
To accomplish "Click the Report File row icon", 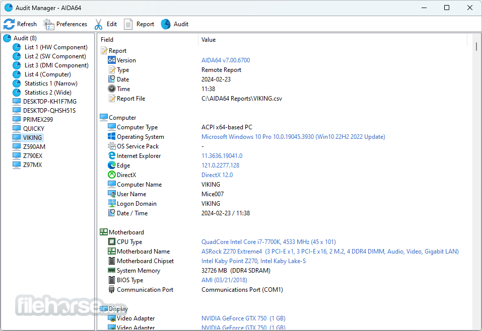I will click(112, 98).
